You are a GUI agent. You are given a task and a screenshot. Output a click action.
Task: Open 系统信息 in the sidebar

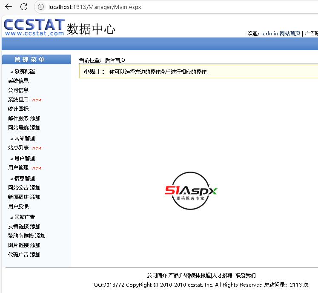[x=18, y=81]
